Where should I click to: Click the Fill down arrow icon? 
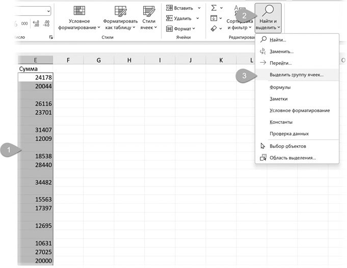coord(214,18)
